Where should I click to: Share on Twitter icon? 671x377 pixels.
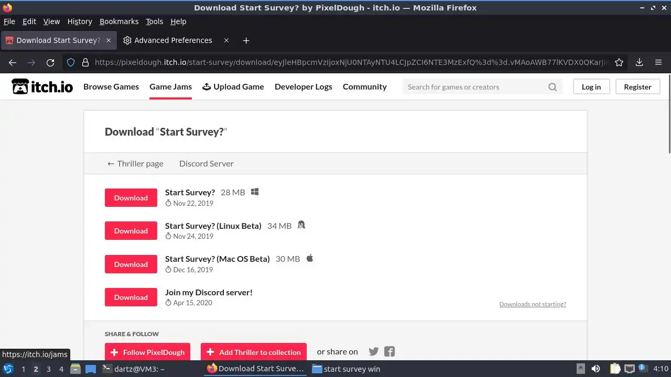pos(374,352)
